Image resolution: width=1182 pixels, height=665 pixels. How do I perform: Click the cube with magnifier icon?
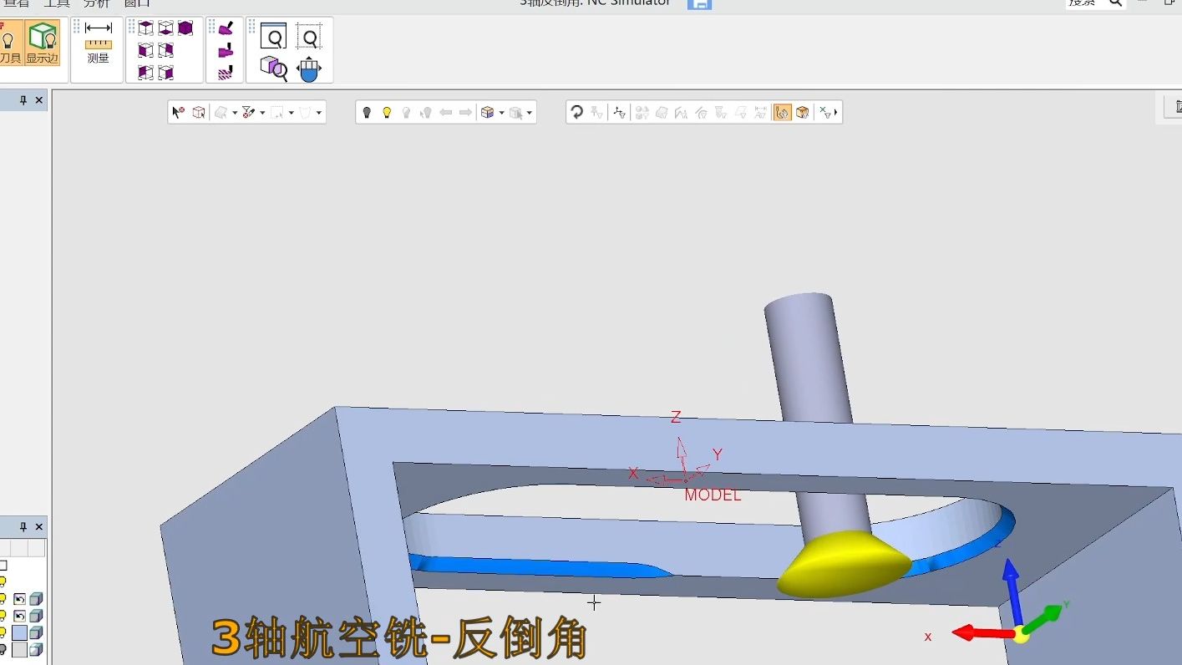click(273, 69)
